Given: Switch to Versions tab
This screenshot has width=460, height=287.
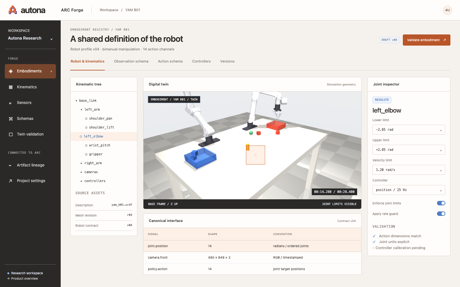Looking at the screenshot, I should 227,61.
